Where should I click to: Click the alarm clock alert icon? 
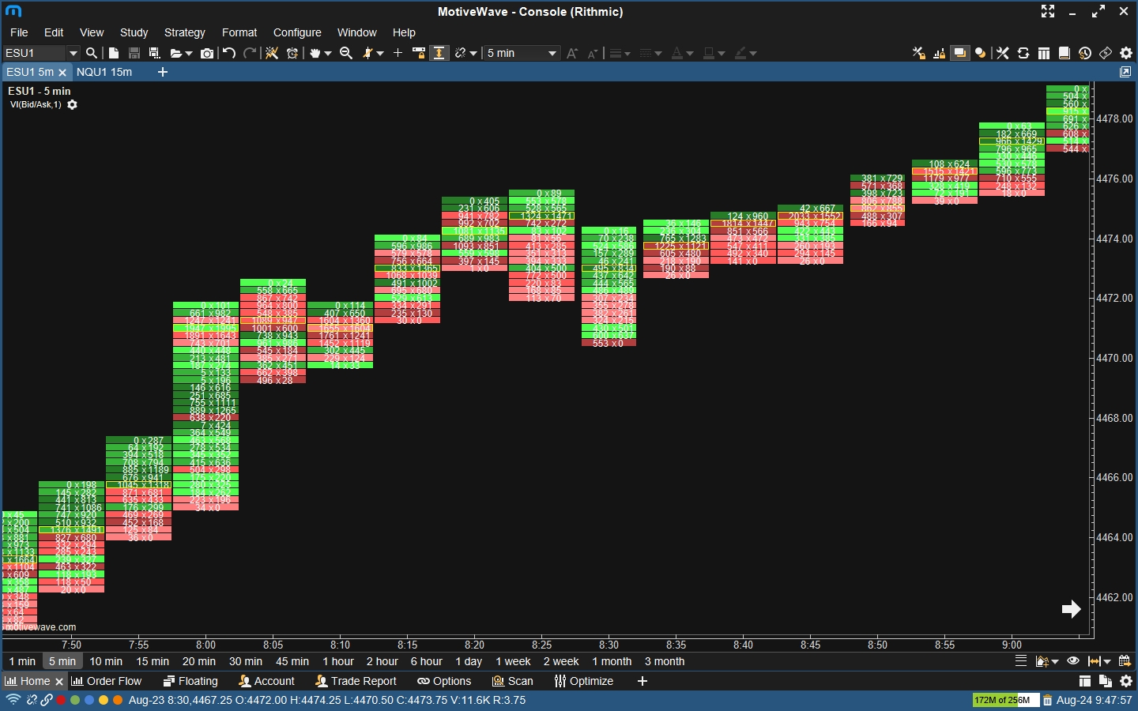[292, 53]
